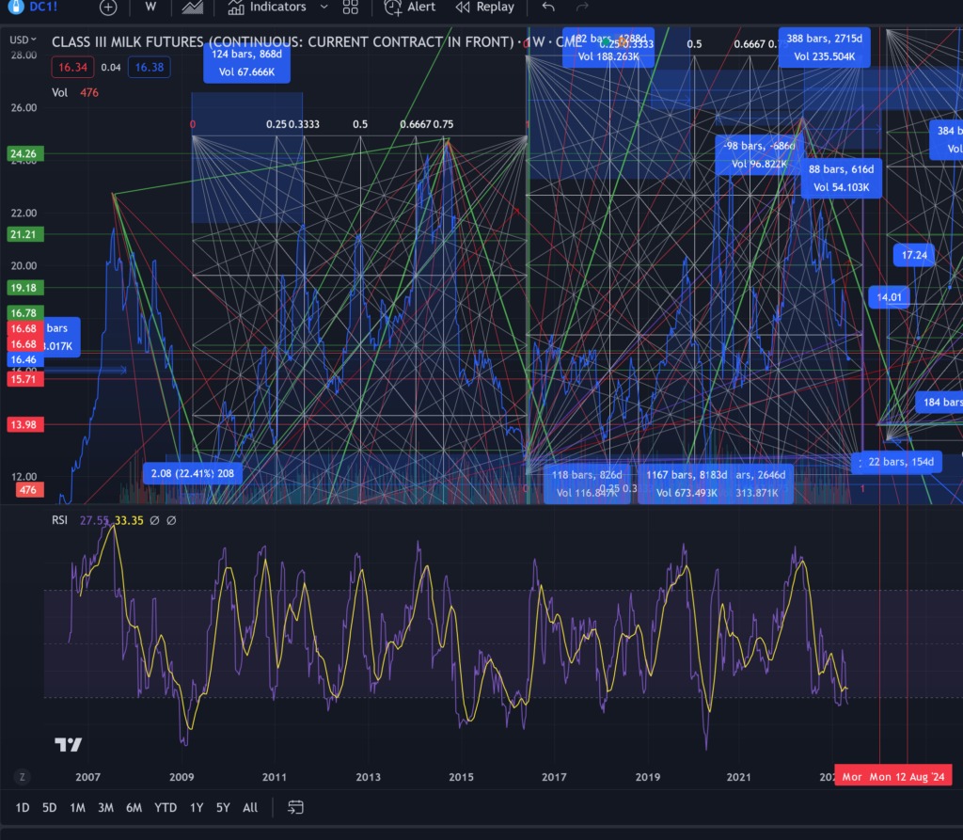Viewport: 963px width, 840px height.
Task: Open the W weekly interval selector
Action: pos(150,8)
